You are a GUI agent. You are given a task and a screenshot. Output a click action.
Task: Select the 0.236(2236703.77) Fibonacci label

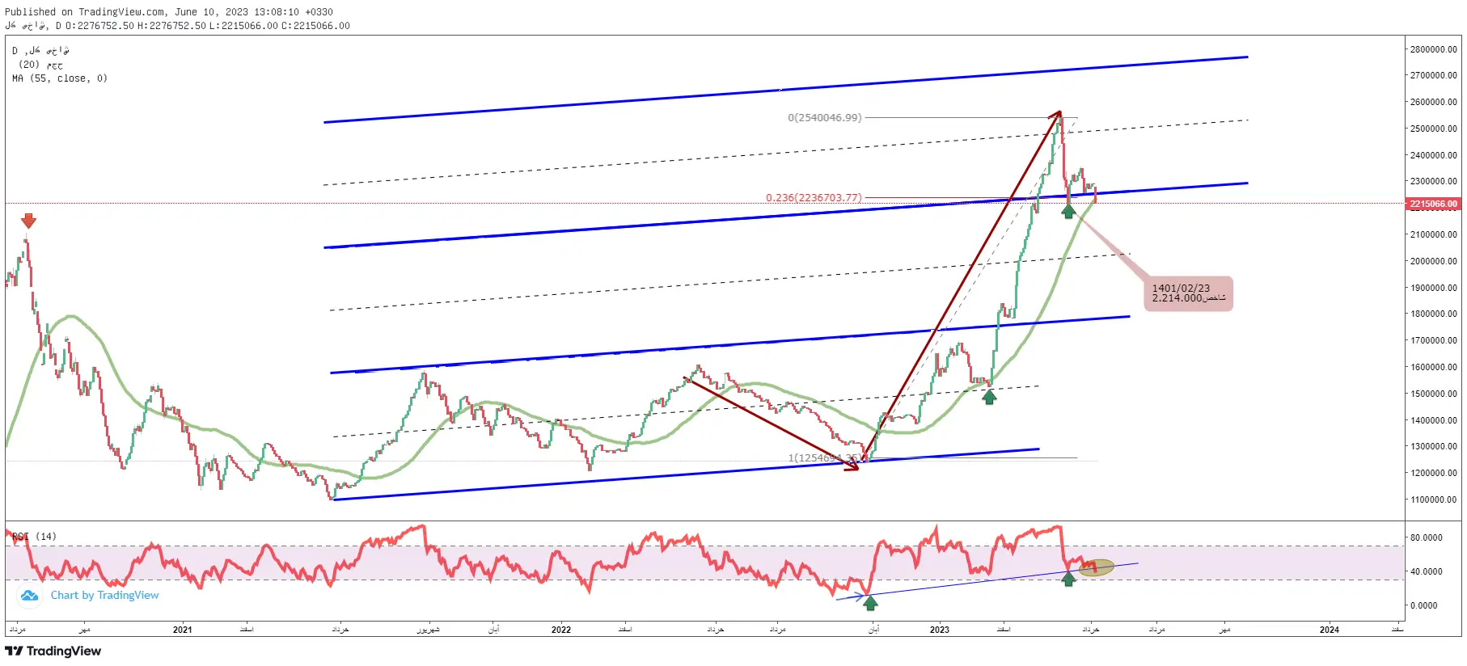[x=814, y=198]
